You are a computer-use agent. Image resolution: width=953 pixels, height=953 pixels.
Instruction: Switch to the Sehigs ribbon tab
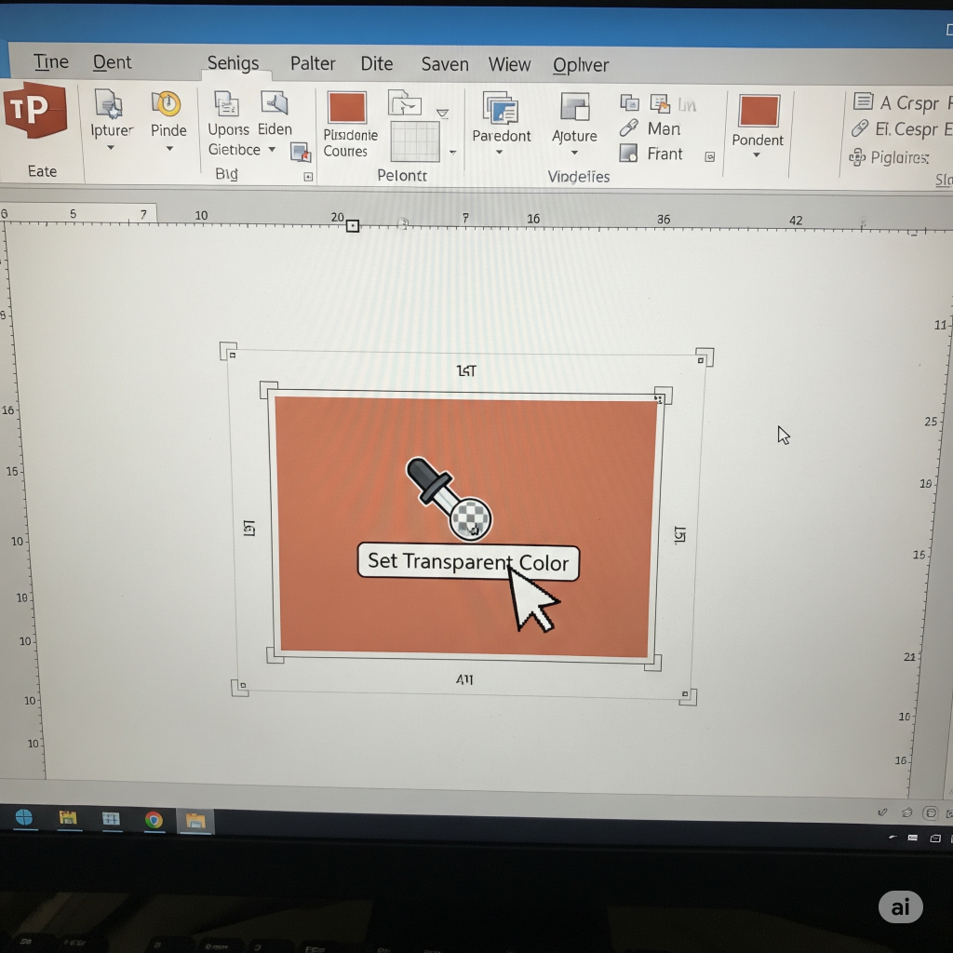click(x=233, y=63)
